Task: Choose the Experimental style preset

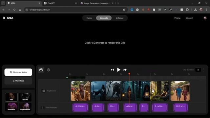Action: click(25, 107)
